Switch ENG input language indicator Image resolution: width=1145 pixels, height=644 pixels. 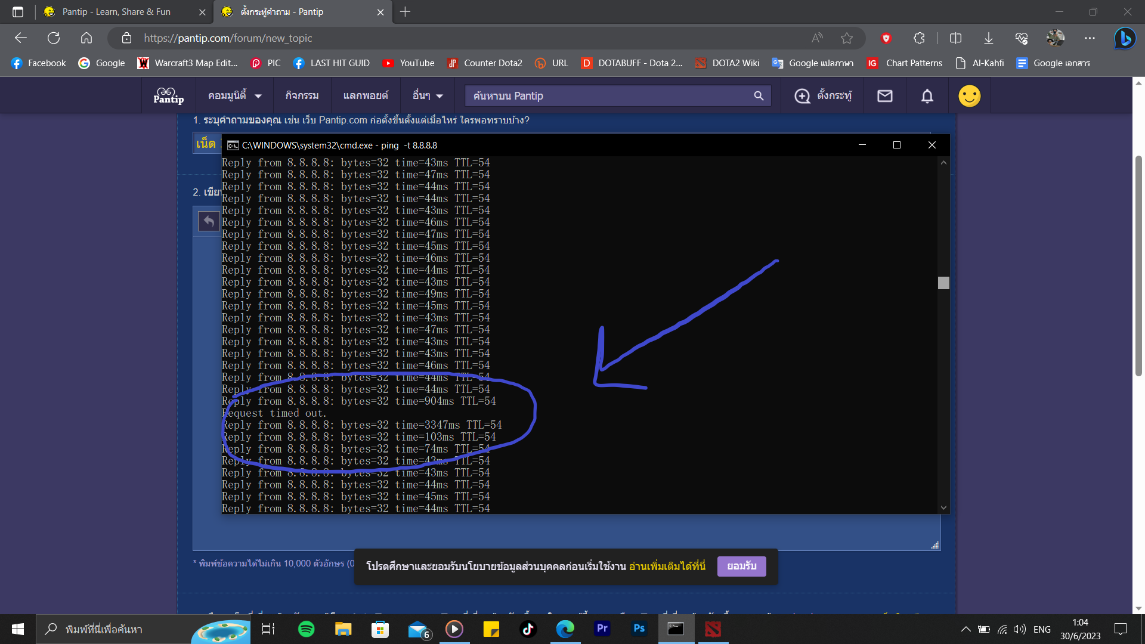[x=1042, y=629]
